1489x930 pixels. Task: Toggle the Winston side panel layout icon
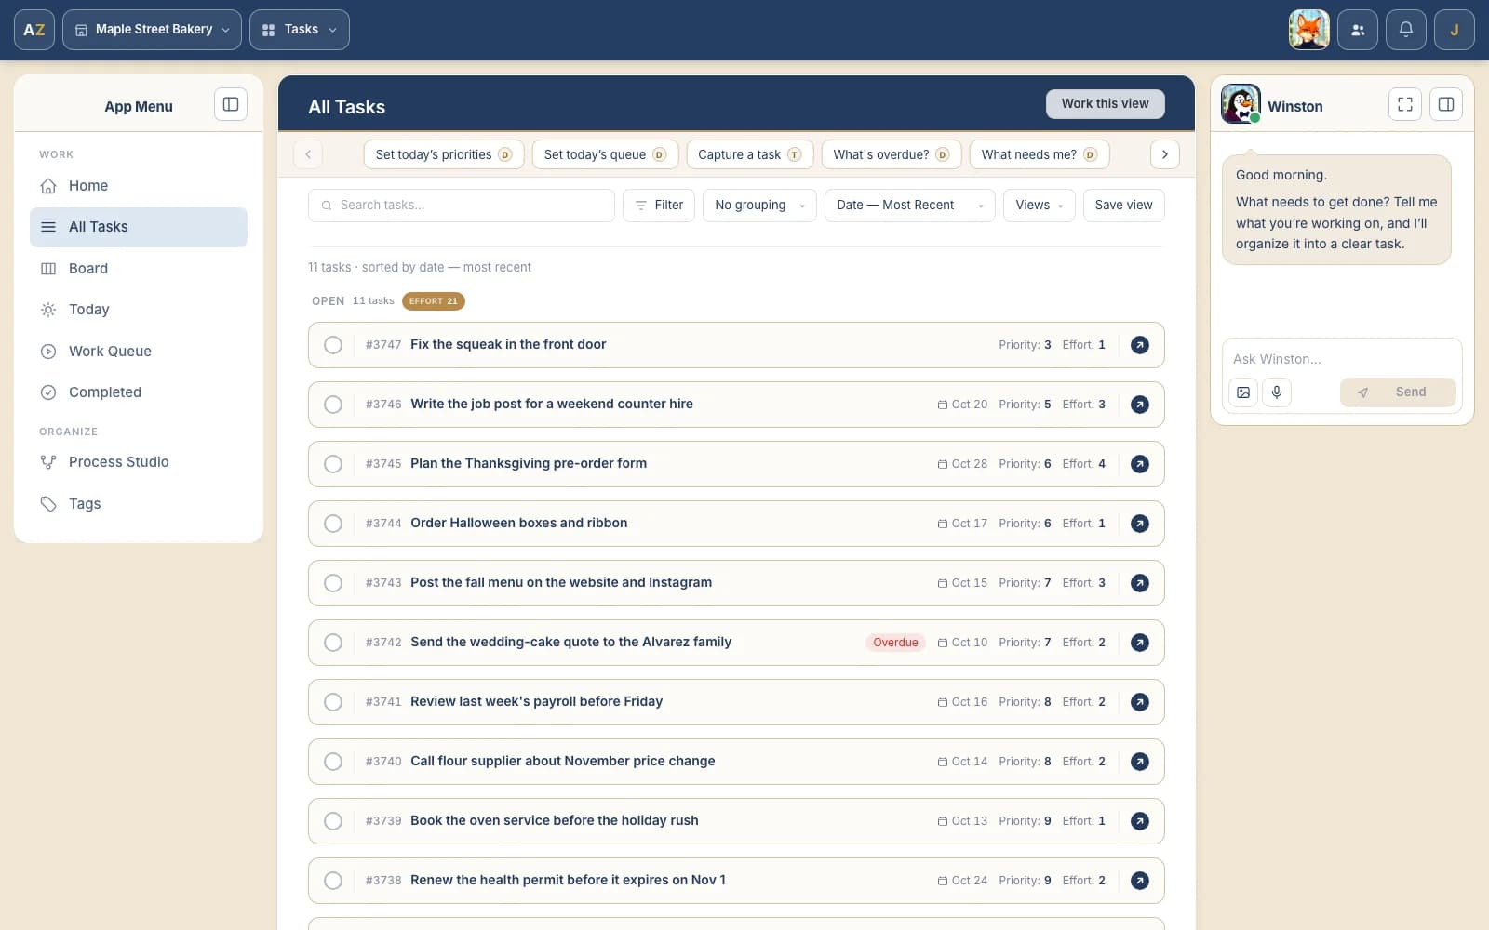coord(1446,104)
